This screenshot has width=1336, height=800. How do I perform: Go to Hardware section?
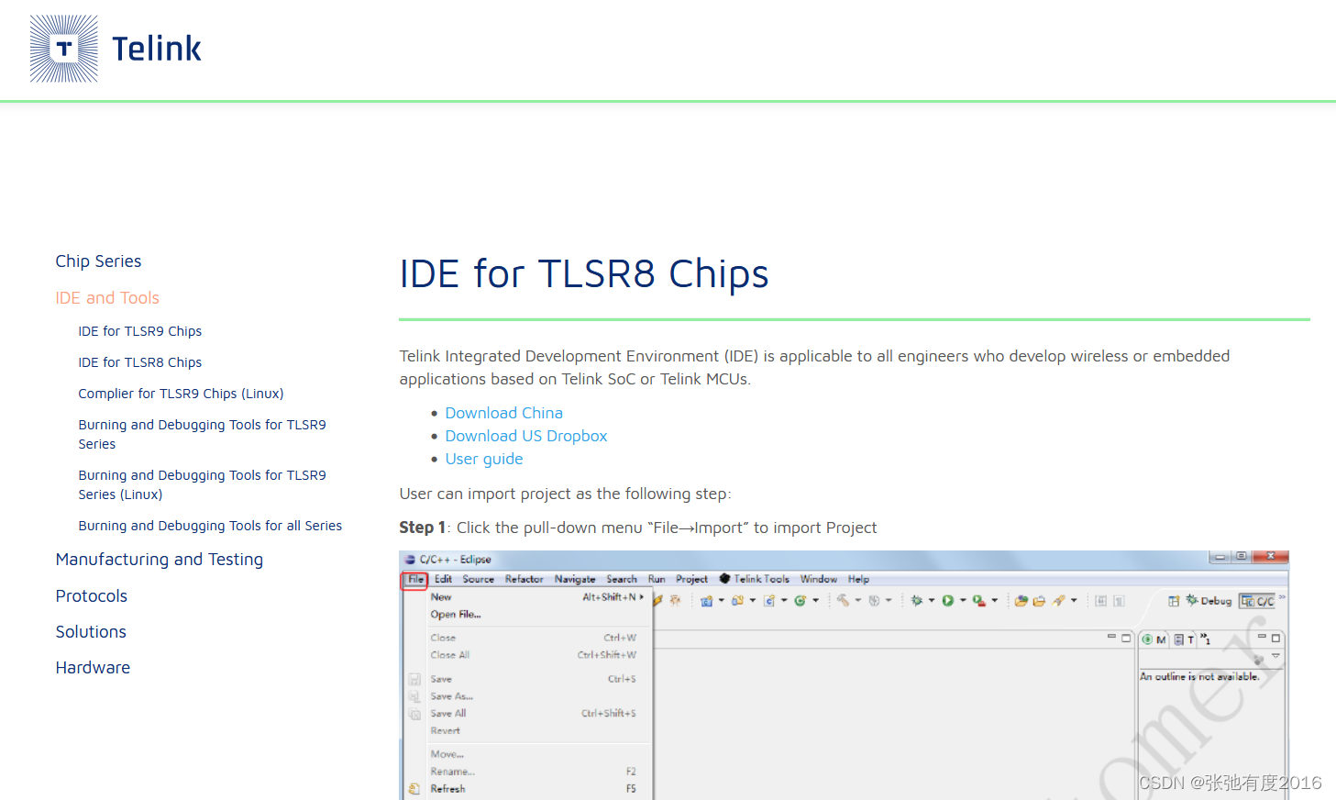93,668
